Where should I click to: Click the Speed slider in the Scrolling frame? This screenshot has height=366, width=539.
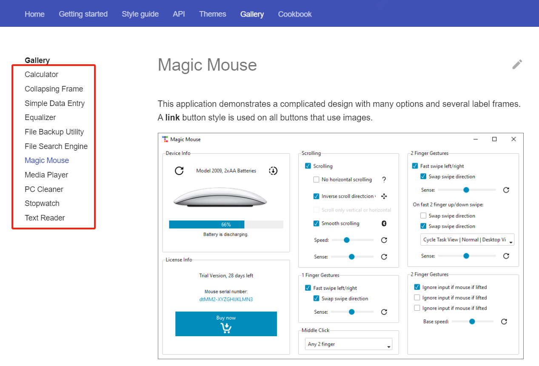[x=352, y=240]
